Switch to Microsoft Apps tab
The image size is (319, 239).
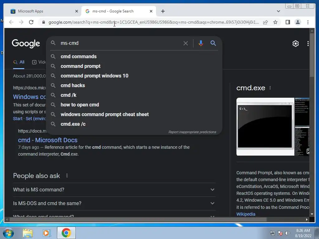click(43, 11)
